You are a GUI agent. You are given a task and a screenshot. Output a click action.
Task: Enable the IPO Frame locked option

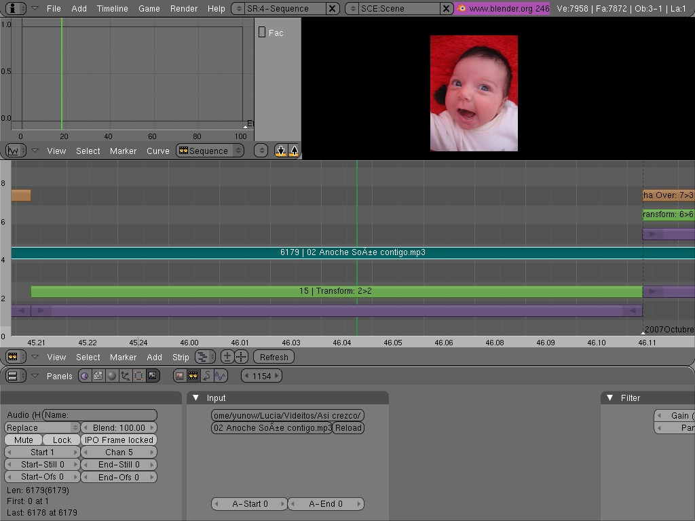coord(119,440)
